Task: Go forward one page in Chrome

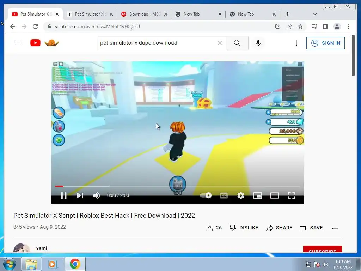Action: coord(24,26)
